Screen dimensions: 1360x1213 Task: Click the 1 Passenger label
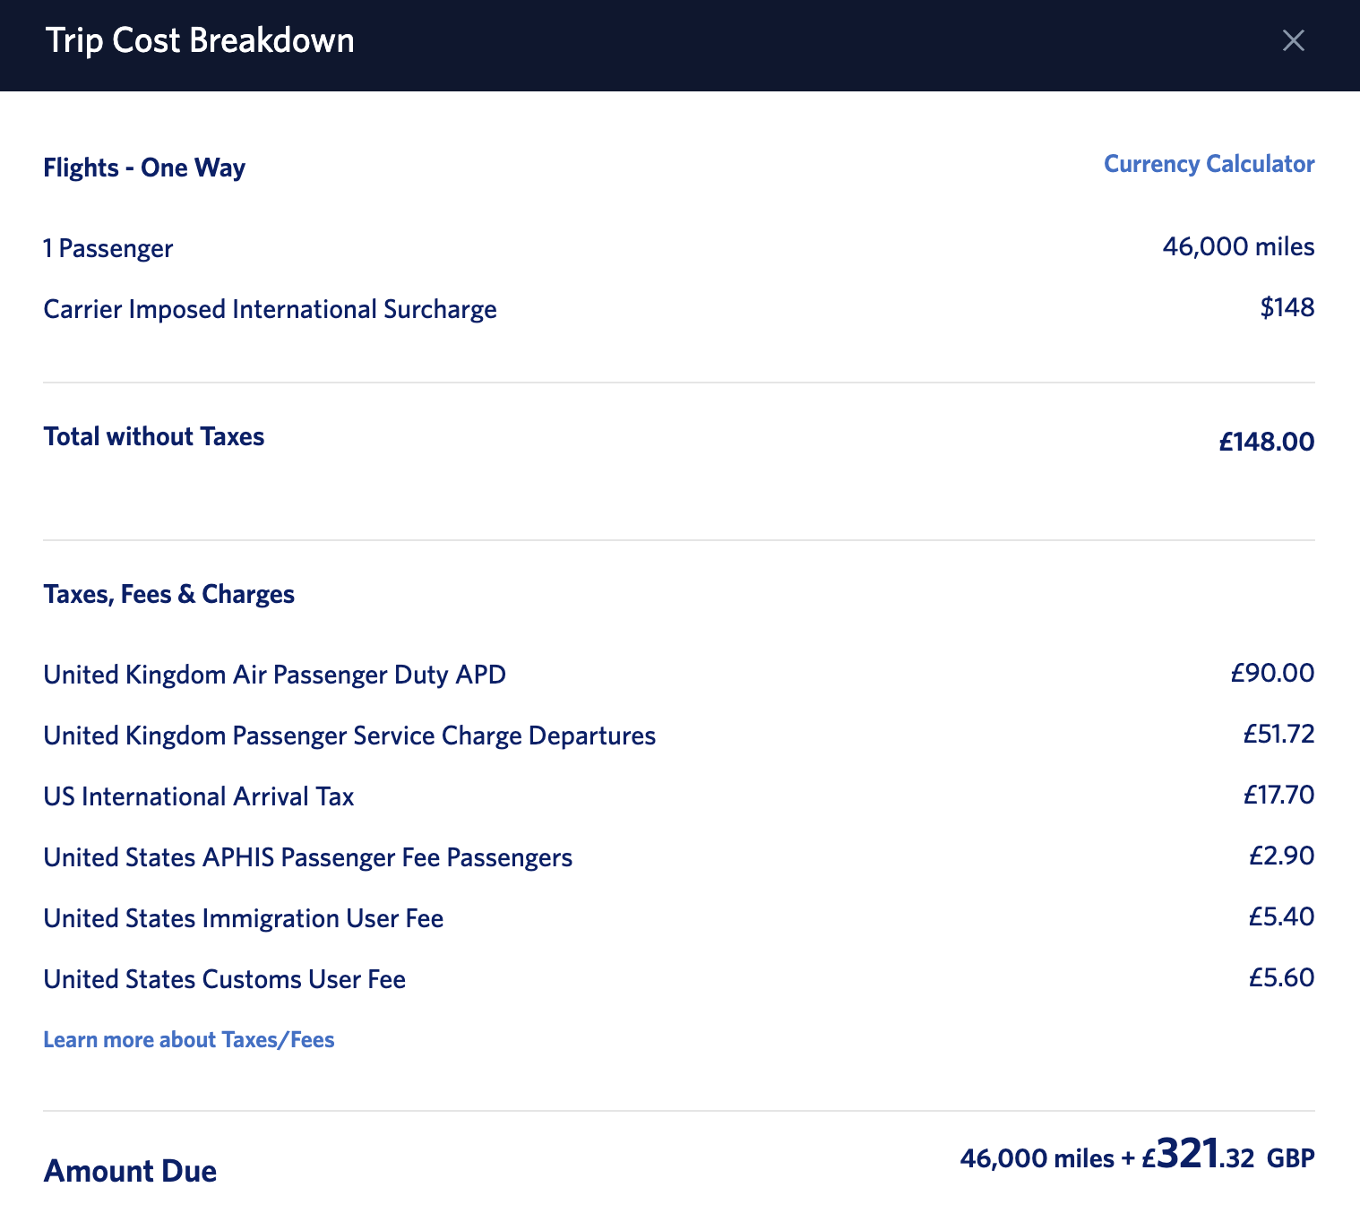(x=108, y=248)
